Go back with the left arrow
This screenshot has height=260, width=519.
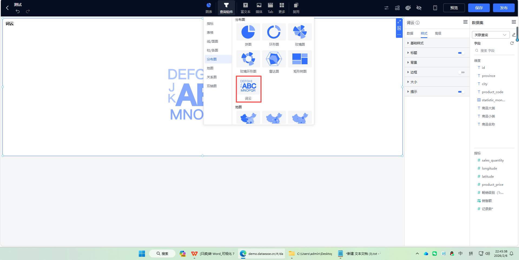(7, 8)
